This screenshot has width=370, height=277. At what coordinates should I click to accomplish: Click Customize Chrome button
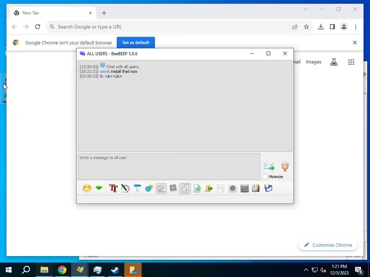(x=328, y=245)
